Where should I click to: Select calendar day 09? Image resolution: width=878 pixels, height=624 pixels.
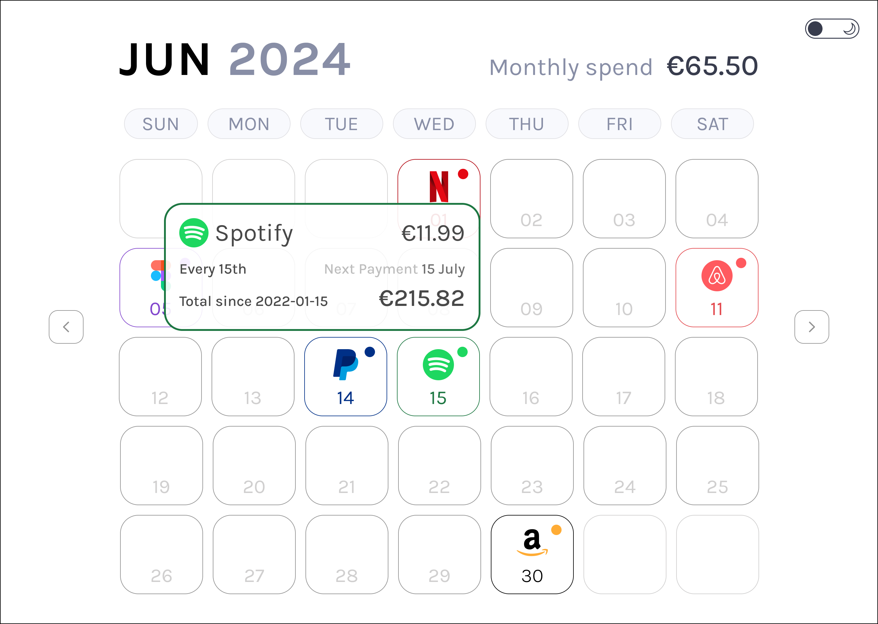(x=532, y=288)
